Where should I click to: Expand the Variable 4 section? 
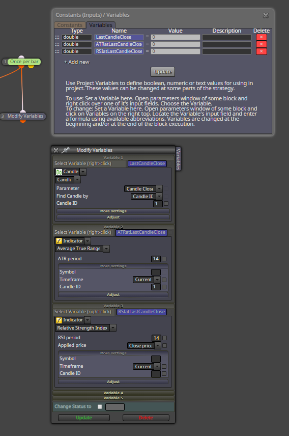point(113,393)
